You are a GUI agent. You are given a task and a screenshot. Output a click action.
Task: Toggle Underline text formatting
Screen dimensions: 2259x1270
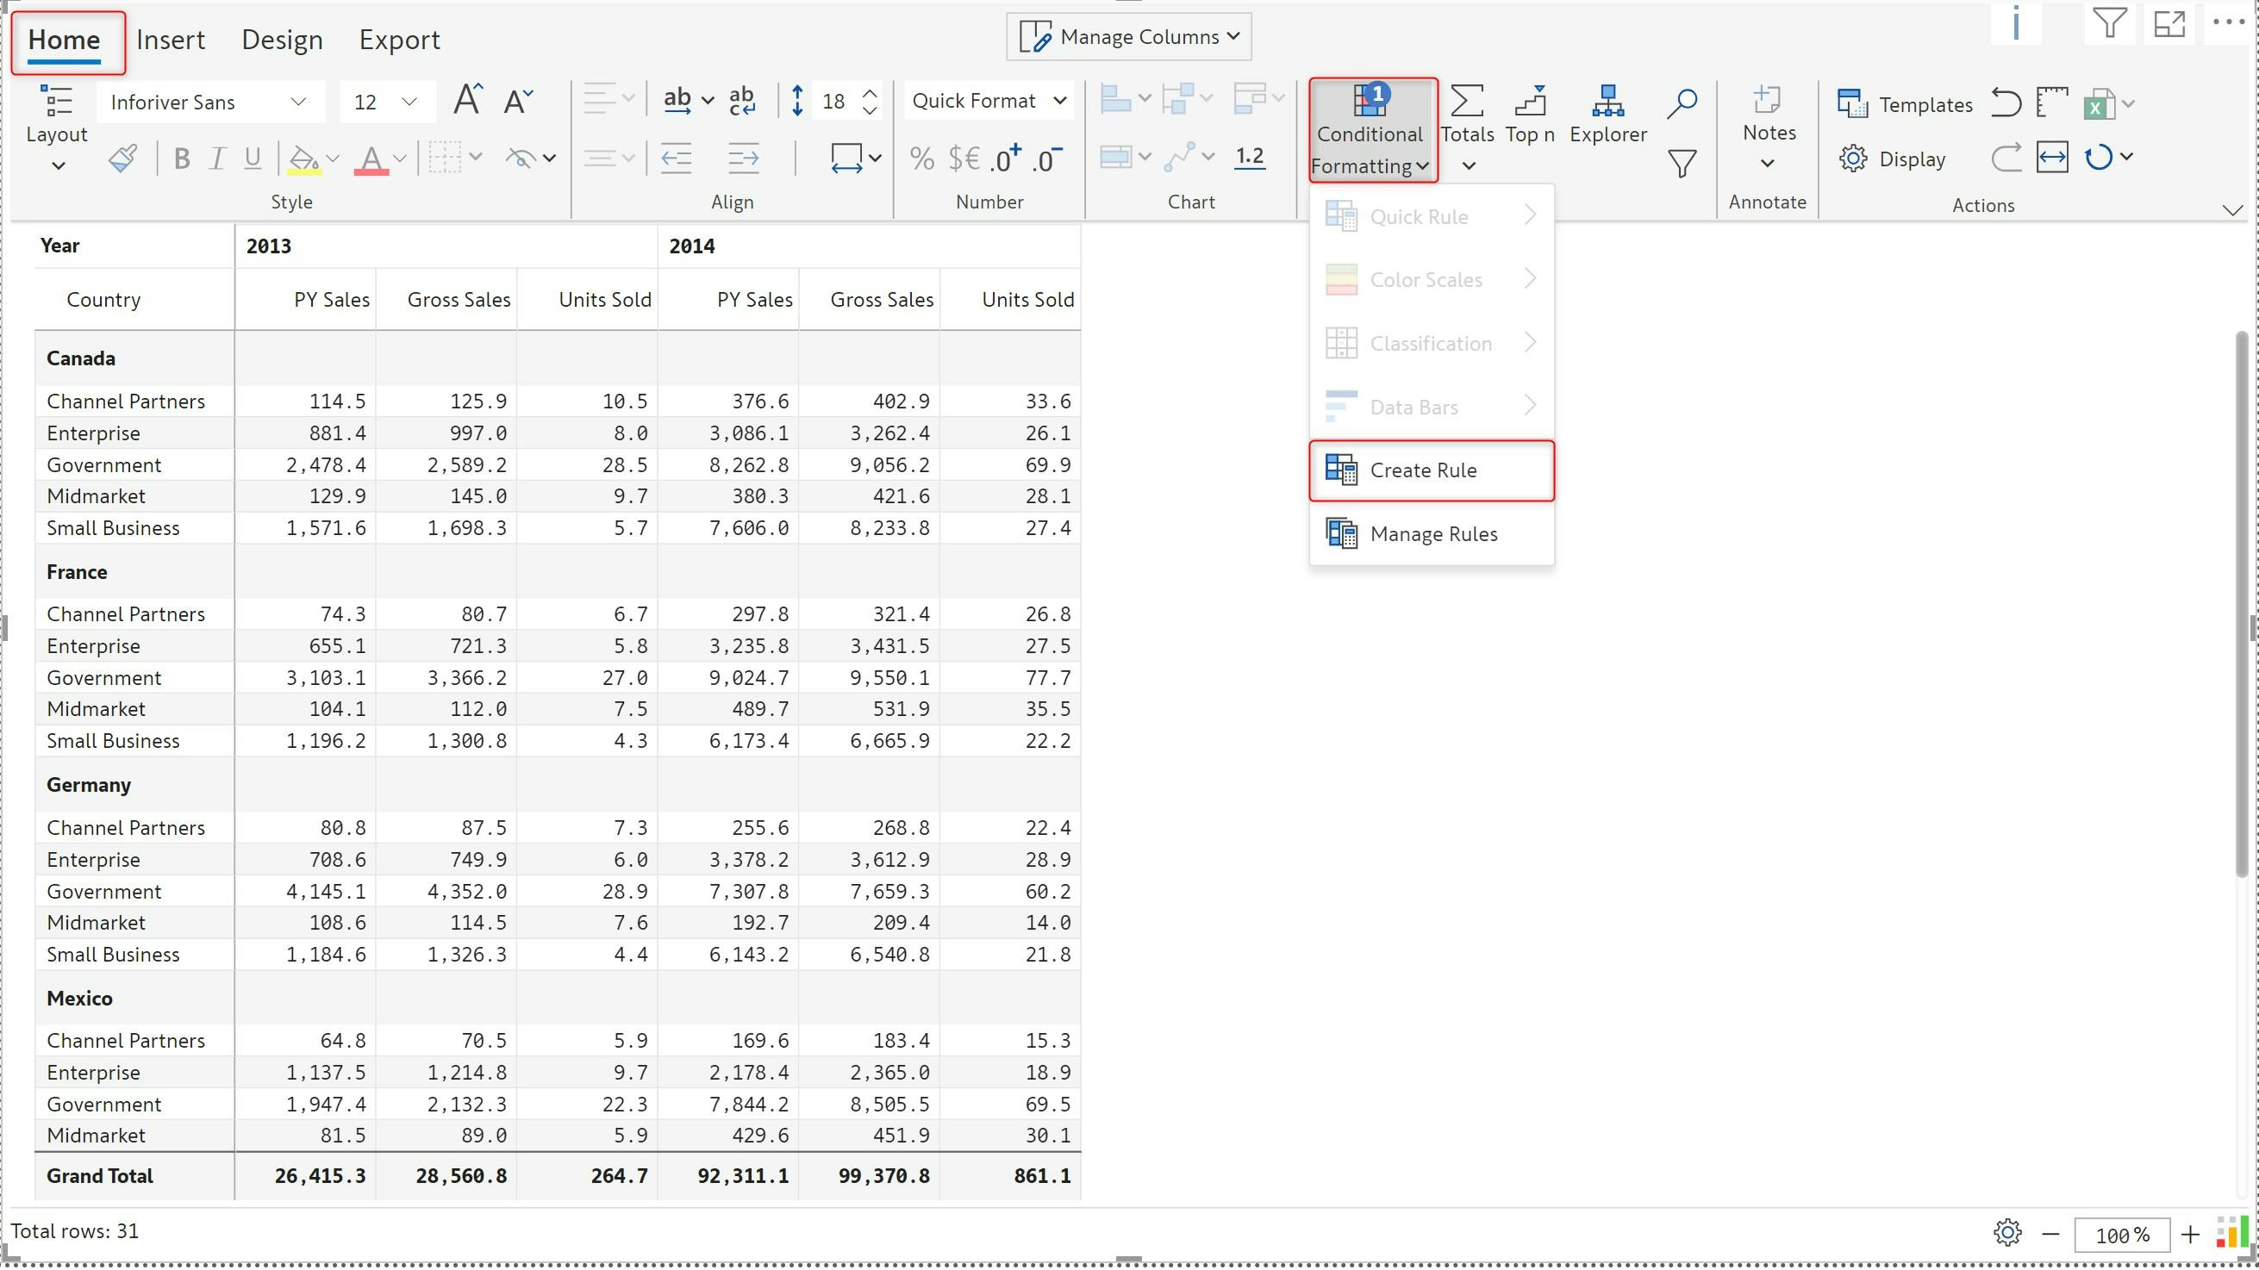coord(253,159)
